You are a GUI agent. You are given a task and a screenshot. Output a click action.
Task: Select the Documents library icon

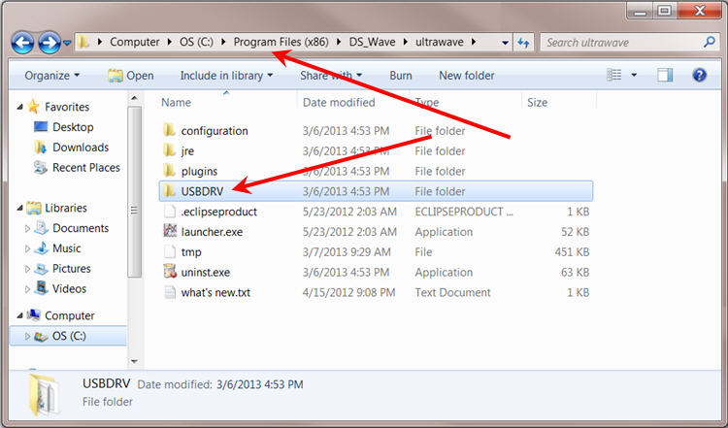(42, 227)
